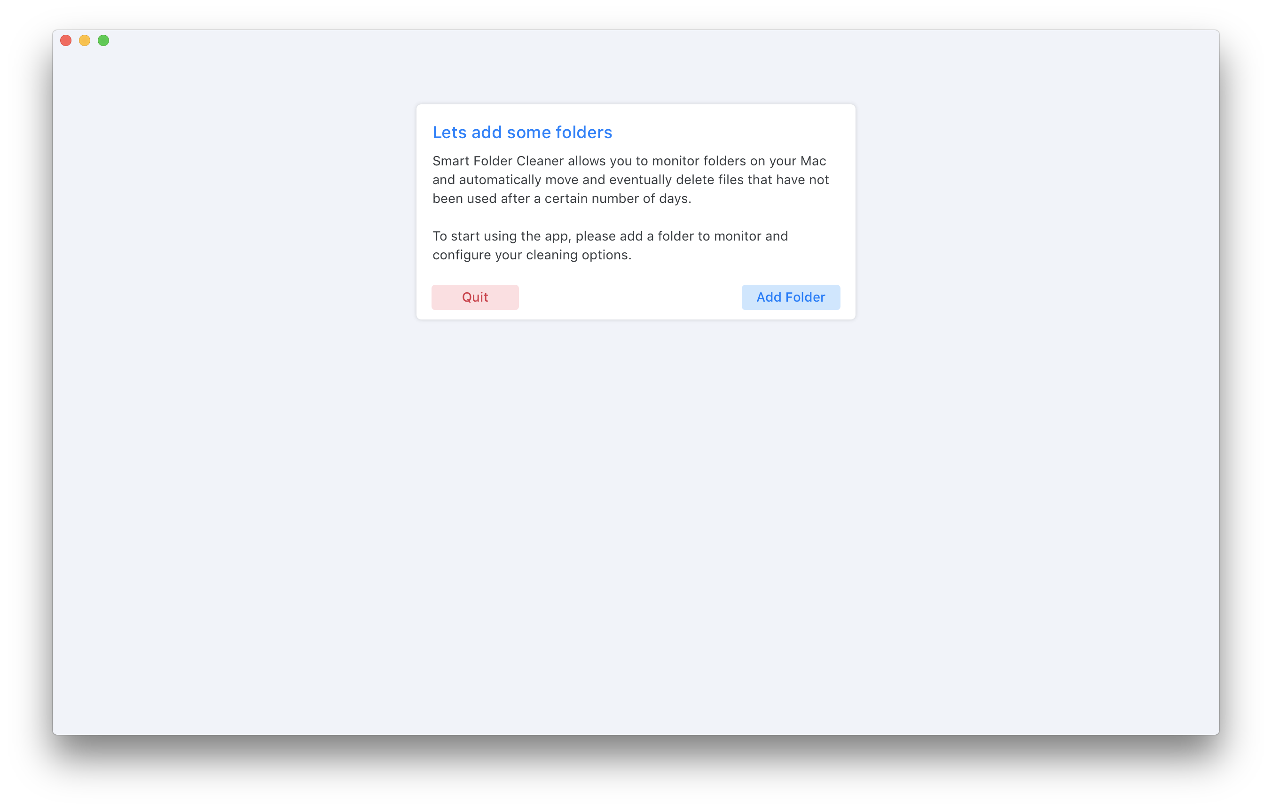The height and width of the screenshot is (810, 1272).
Task: Click the Add Folder button
Action: click(x=791, y=296)
